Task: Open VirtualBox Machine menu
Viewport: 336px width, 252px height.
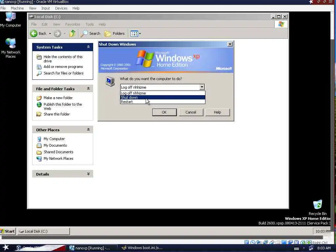Action: 17,8
